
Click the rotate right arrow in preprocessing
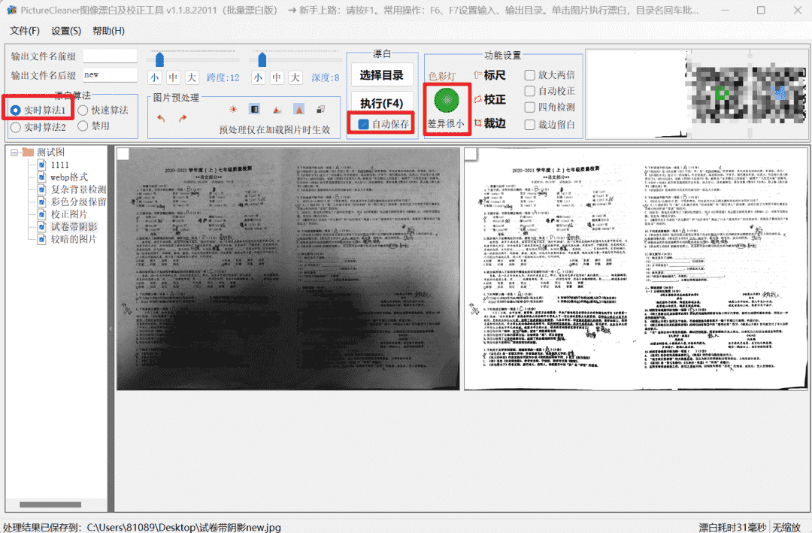point(183,118)
